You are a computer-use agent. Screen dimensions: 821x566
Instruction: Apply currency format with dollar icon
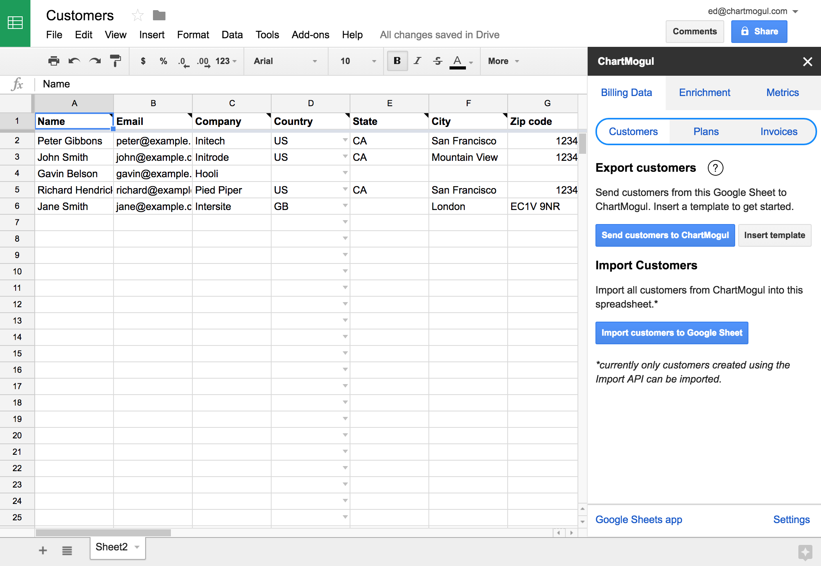[143, 61]
